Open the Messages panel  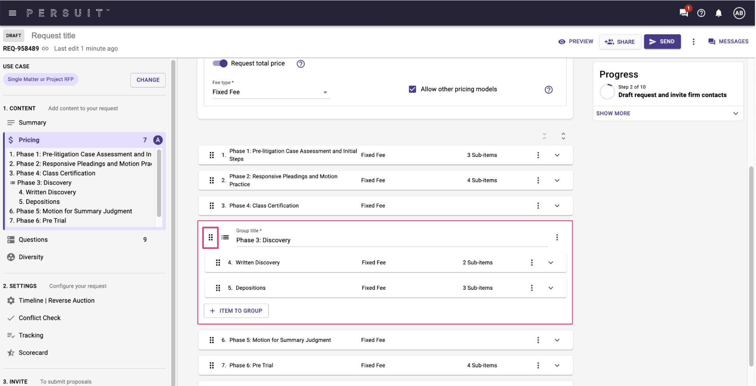728,42
